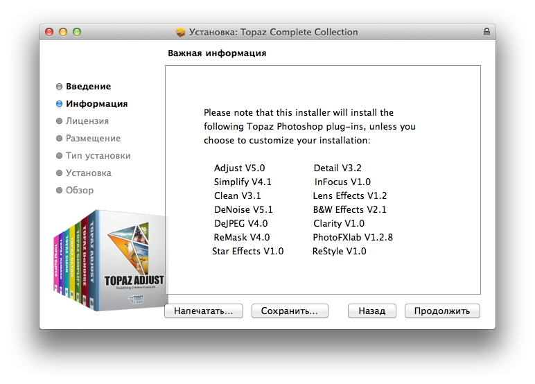Continue with the Продолжить button

[442, 311]
